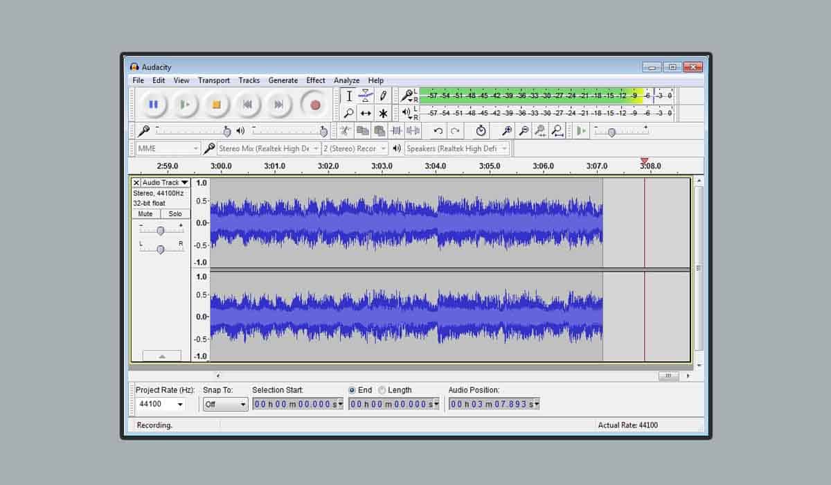The height and width of the screenshot is (485, 831).
Task: Stop recording with the orange Stop button
Action: coord(216,105)
